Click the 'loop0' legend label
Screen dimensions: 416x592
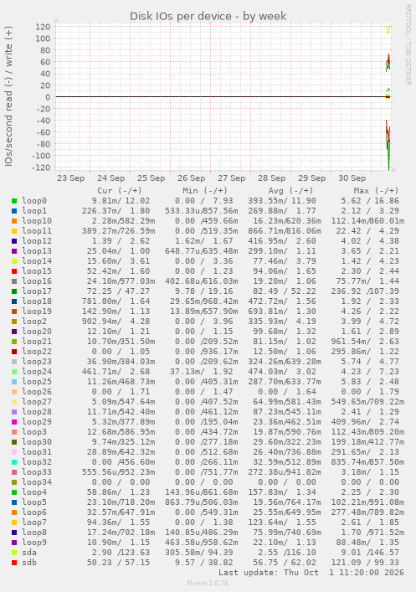(34, 201)
